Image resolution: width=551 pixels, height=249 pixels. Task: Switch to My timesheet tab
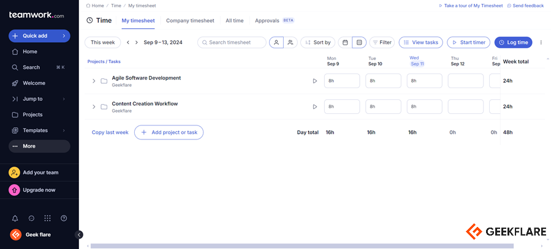click(x=138, y=21)
